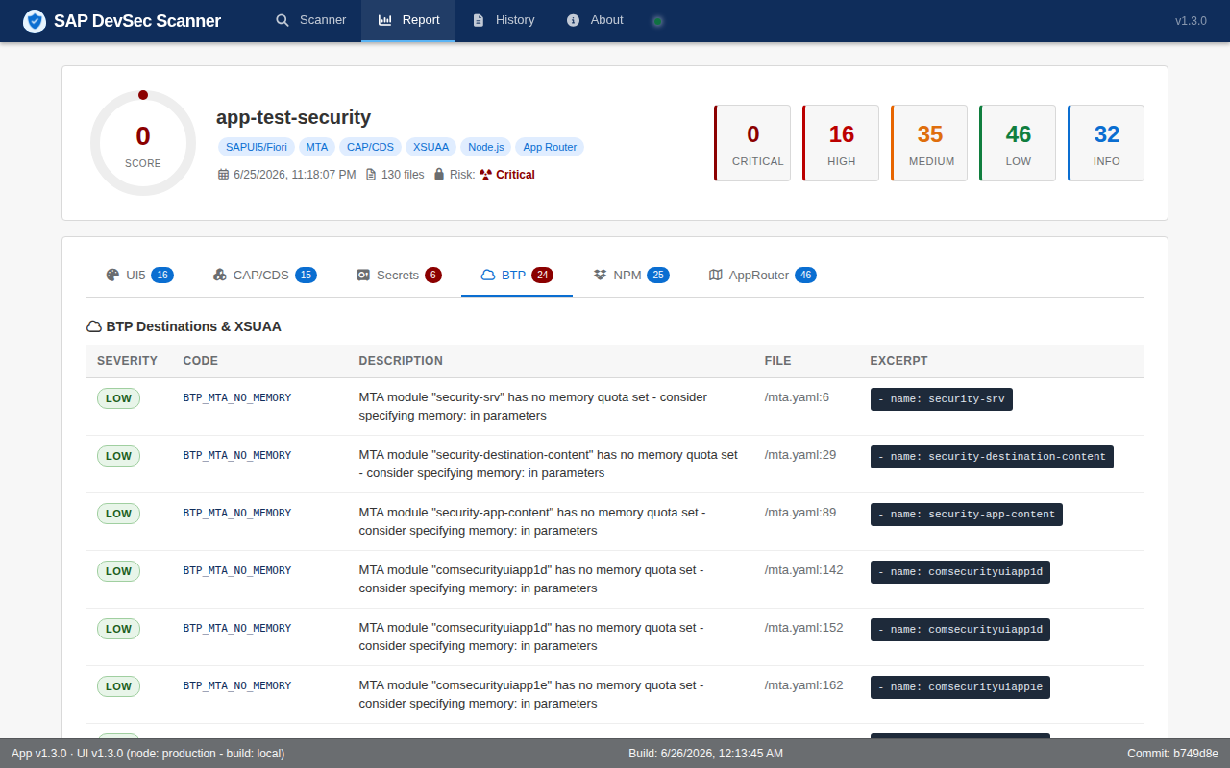Click the file path /mta.yaml:89
1230x768 pixels.
click(800, 513)
